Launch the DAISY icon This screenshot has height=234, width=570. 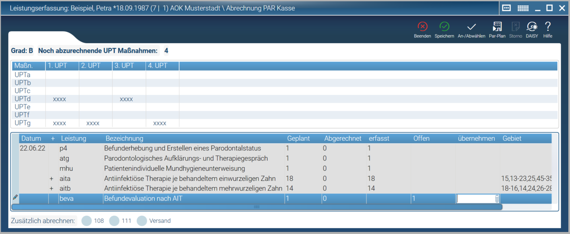coord(532,27)
